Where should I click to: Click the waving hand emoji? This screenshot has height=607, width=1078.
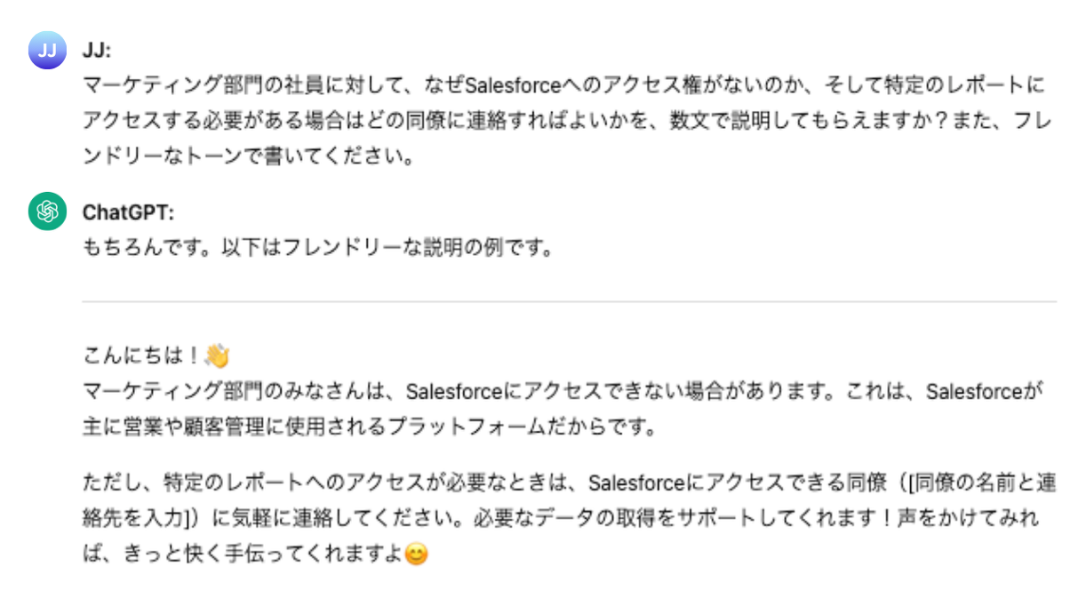[217, 356]
